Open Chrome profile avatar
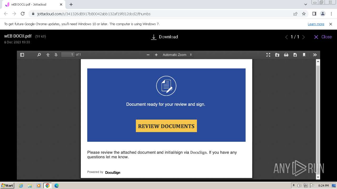This screenshot has width=337, height=189. (x=323, y=14)
